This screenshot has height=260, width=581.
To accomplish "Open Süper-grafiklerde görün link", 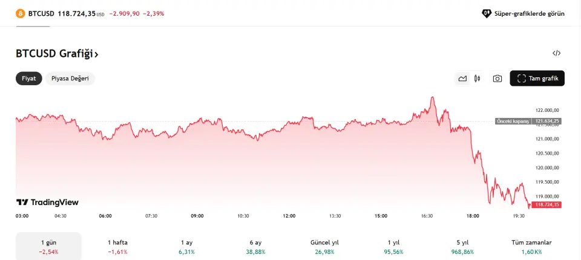I will coord(529,13).
